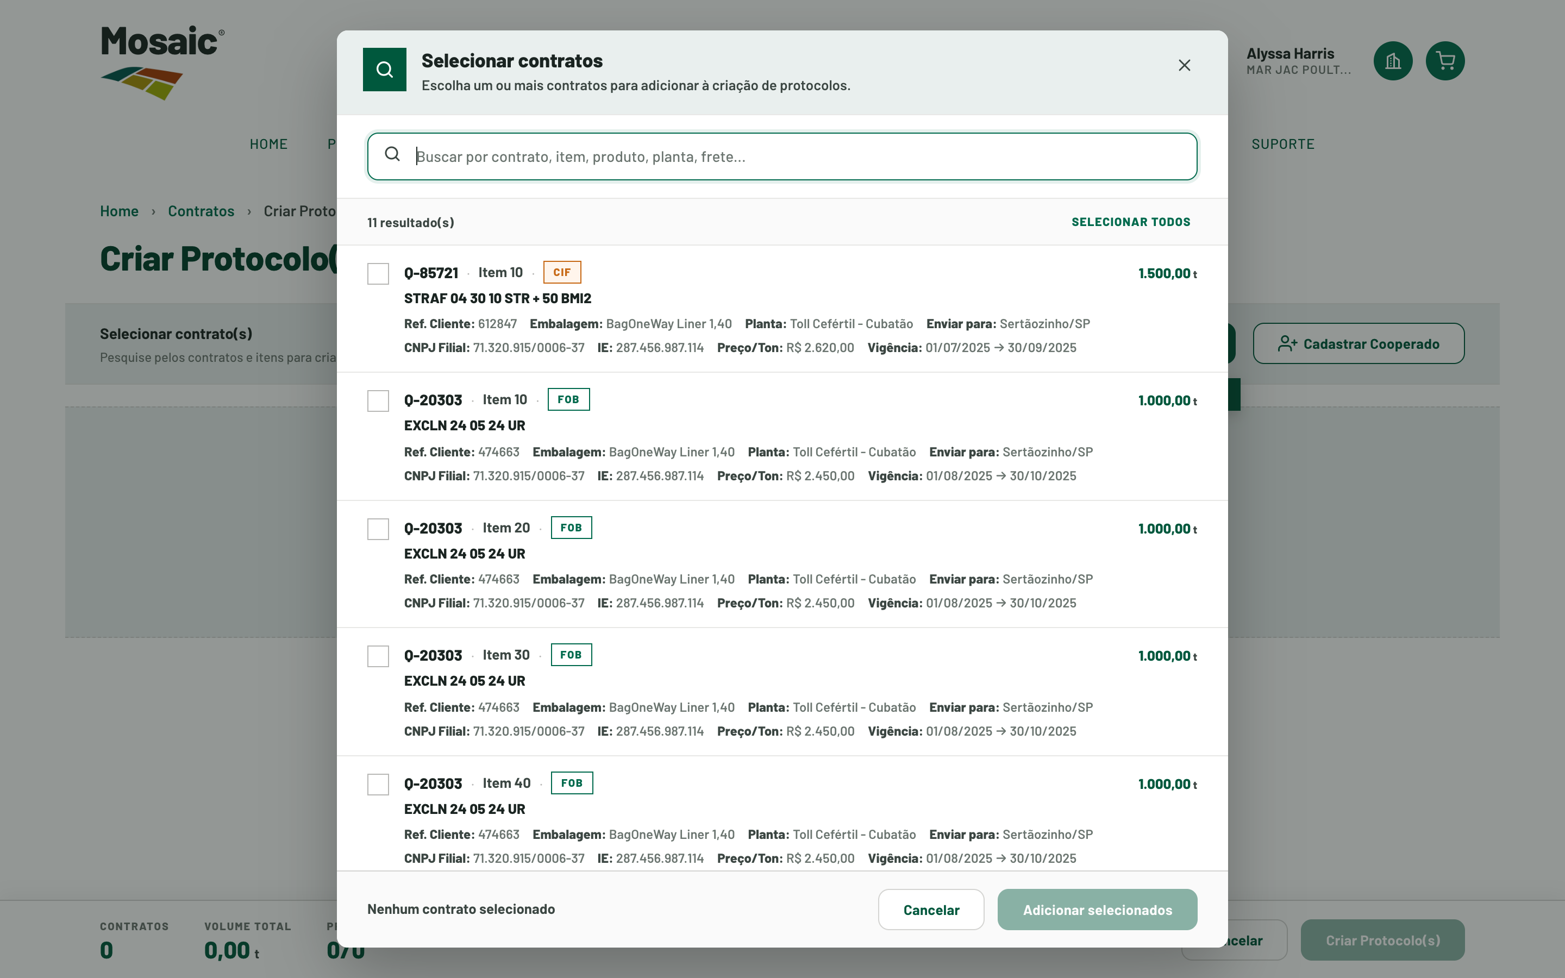Screen dimensions: 1565x978
Task: Click the CONTRATOS 0 footer counter
Action: tap(107, 951)
